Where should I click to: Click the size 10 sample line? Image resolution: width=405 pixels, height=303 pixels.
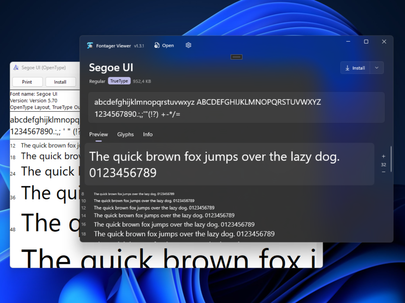(144, 201)
